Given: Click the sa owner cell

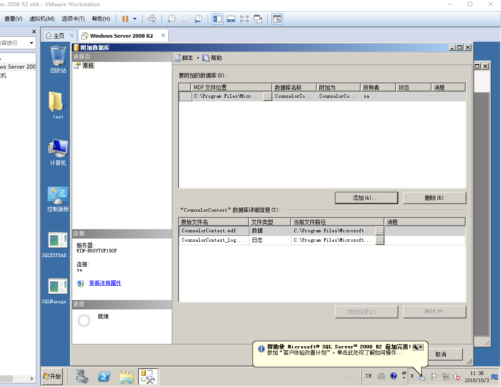Looking at the screenshot, I should point(378,96).
